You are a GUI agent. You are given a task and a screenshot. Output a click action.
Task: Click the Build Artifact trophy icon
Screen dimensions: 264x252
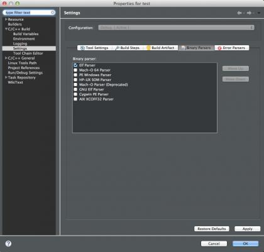point(148,48)
